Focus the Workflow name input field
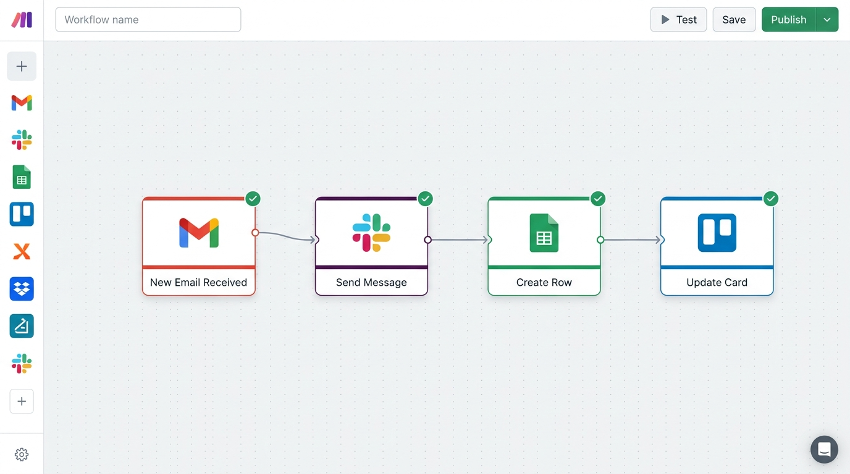Image resolution: width=850 pixels, height=474 pixels. [x=148, y=20]
